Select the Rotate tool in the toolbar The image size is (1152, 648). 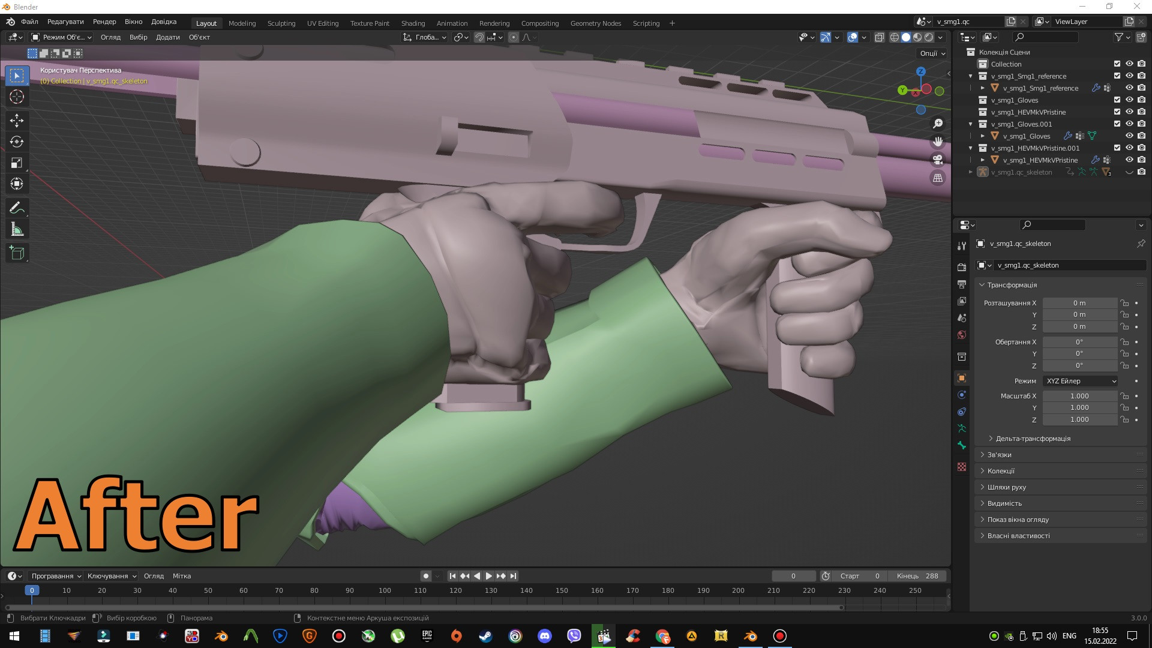17,142
